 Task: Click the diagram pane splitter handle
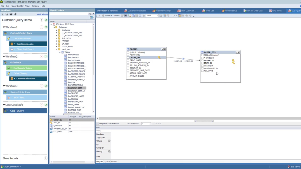tap(204, 121)
